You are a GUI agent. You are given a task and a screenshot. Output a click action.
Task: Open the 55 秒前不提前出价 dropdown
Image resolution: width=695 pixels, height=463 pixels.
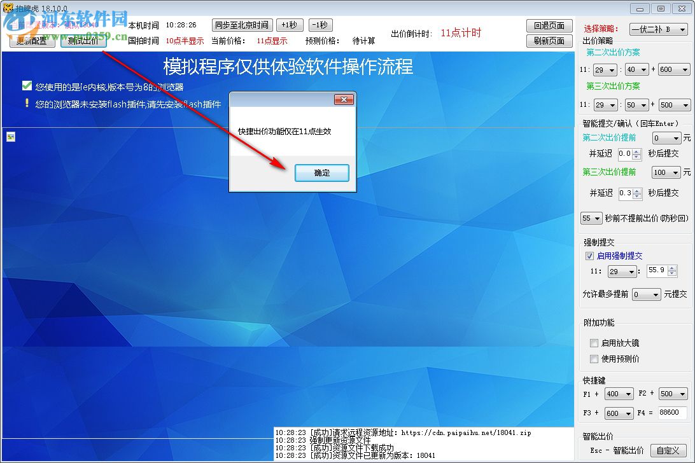591,218
